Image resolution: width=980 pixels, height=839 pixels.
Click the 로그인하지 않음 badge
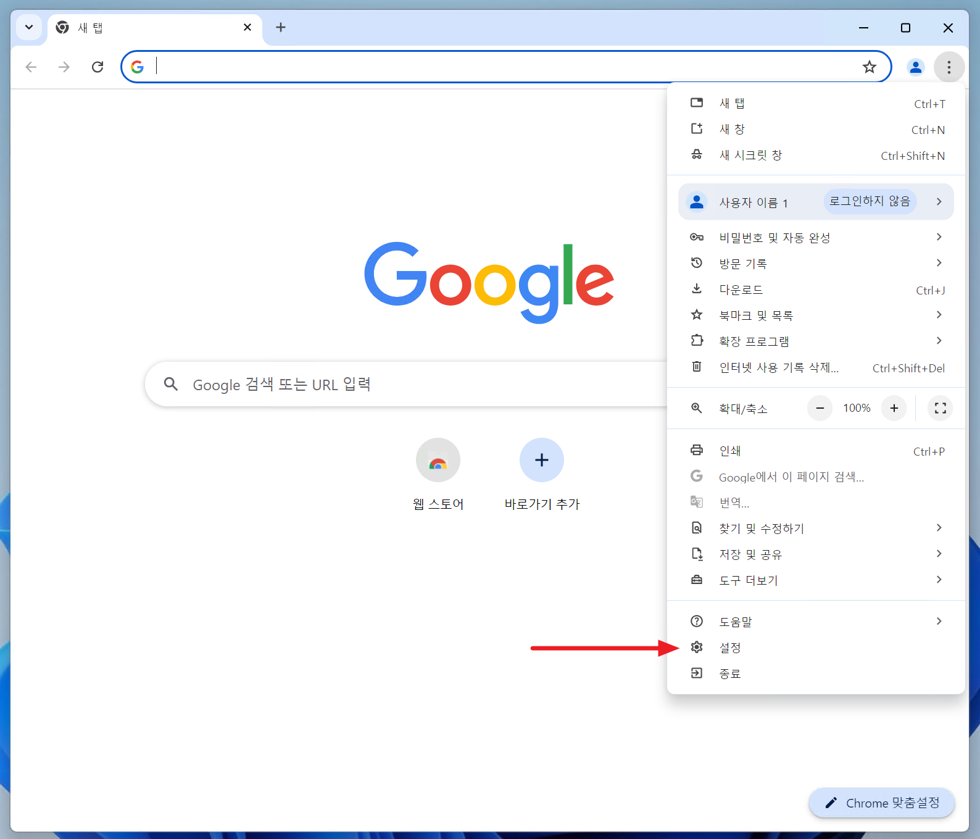pyautogui.click(x=870, y=201)
